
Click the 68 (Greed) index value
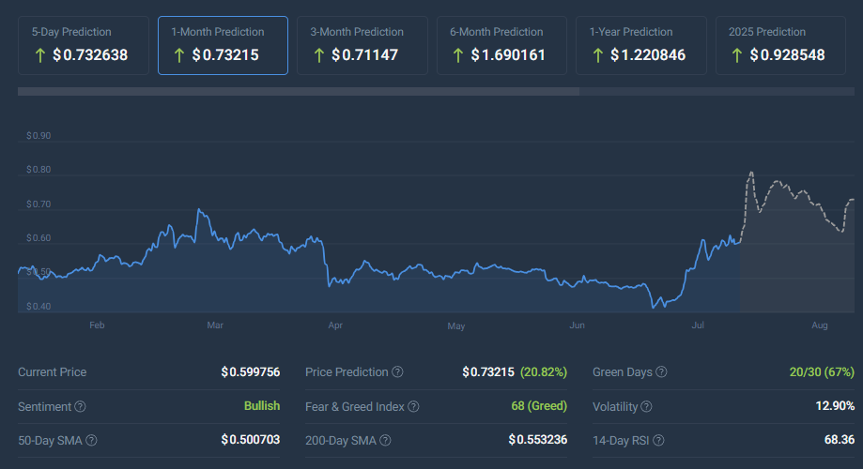click(x=539, y=406)
